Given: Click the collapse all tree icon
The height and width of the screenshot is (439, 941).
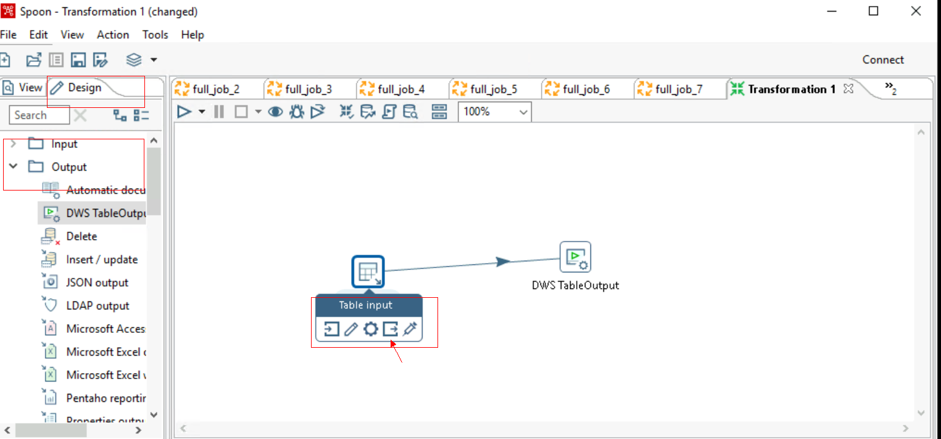Looking at the screenshot, I should [142, 115].
